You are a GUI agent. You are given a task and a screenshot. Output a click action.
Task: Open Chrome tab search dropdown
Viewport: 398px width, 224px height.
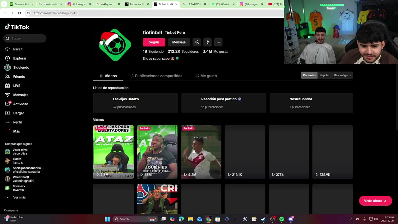pyautogui.click(x=4, y=4)
